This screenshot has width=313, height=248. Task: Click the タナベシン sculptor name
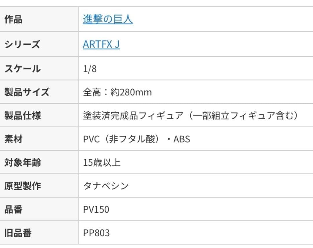106,186
